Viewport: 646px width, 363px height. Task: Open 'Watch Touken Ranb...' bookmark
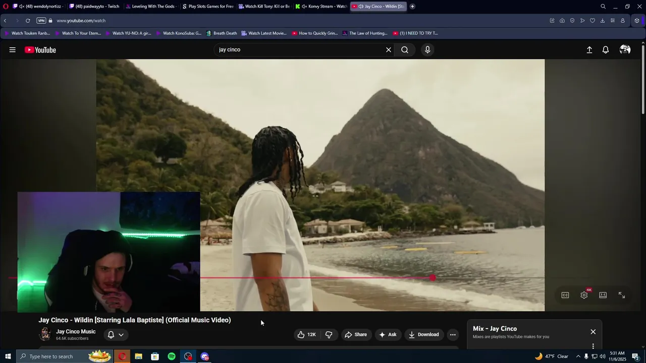[x=27, y=33]
